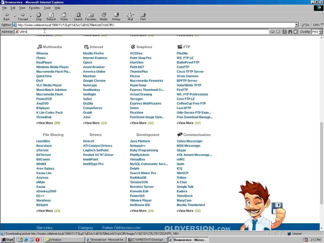Click the Communication category chat icon
This screenshot has height=243, width=324.
(x=180, y=134)
